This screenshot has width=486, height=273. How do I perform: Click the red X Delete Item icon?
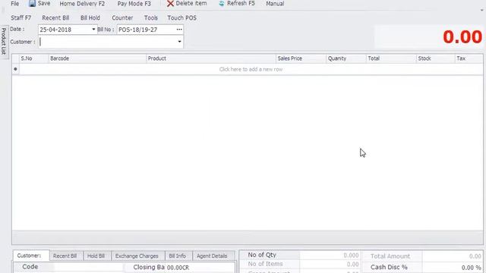pos(170,4)
